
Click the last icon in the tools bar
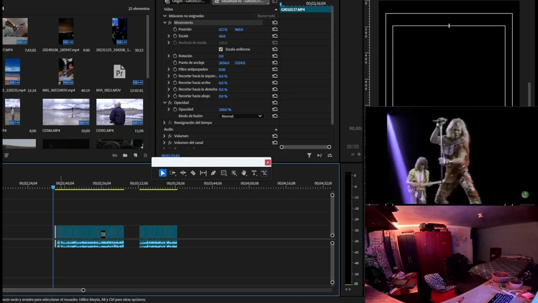point(264,173)
